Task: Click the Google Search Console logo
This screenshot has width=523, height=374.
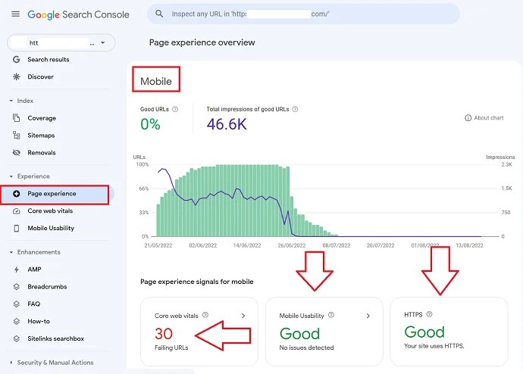Action: 78,14
